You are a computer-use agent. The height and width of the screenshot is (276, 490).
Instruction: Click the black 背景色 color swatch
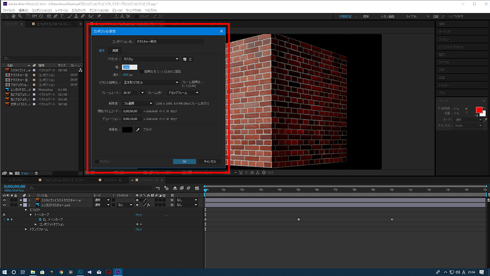(127, 129)
